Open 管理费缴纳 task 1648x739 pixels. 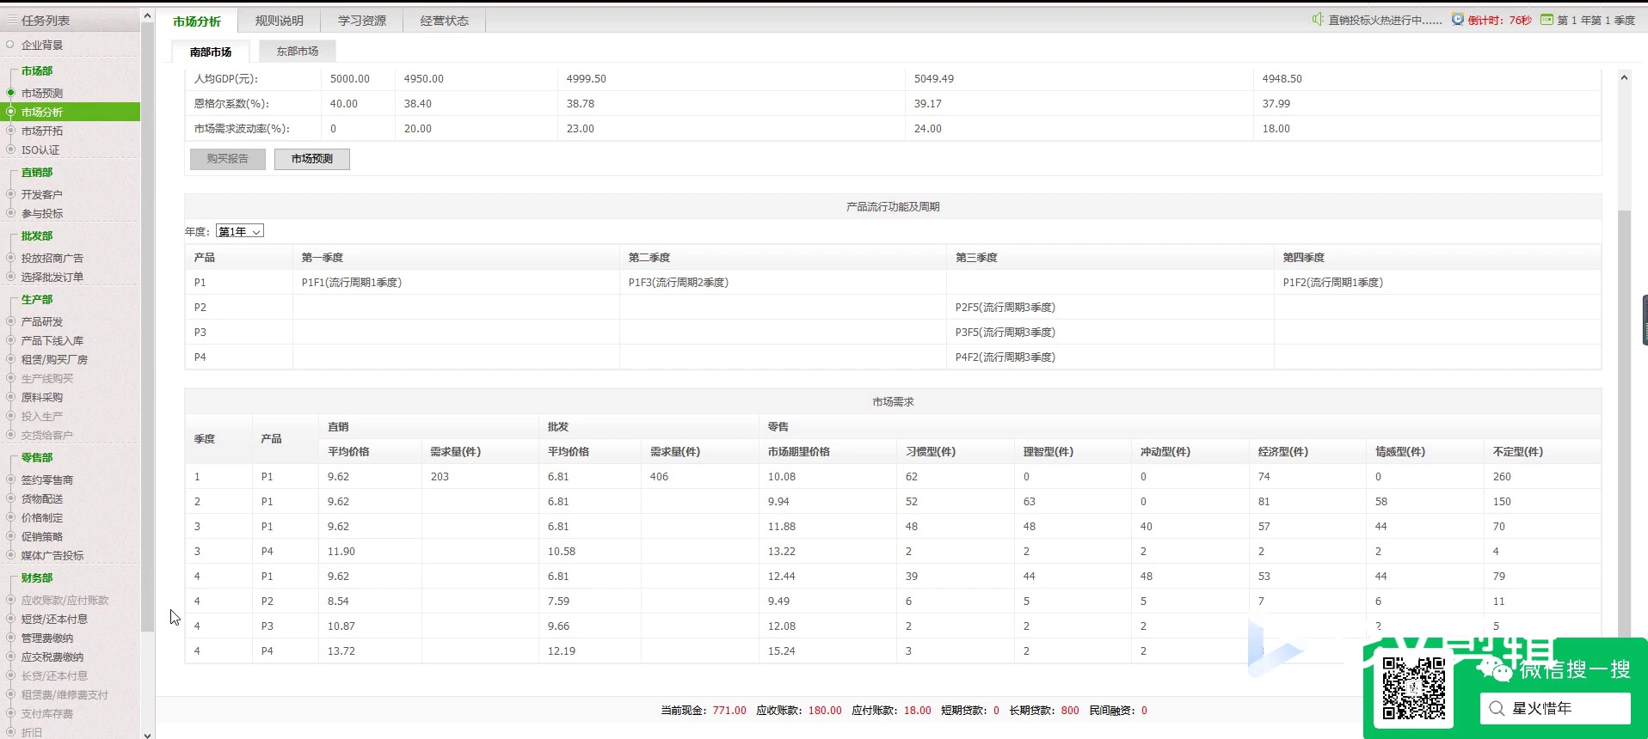[47, 638]
